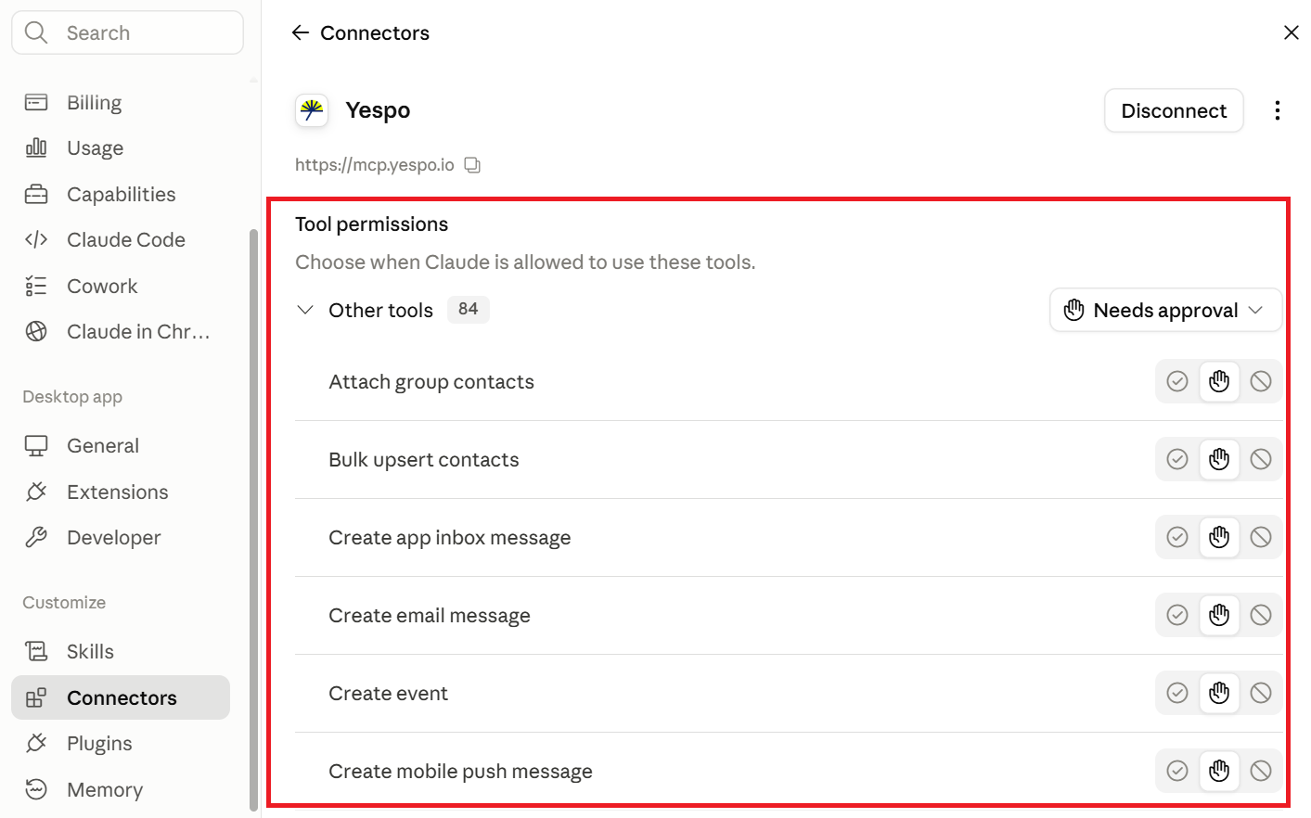
Task: Click the Claude Code brackets icon
Action: click(x=36, y=239)
